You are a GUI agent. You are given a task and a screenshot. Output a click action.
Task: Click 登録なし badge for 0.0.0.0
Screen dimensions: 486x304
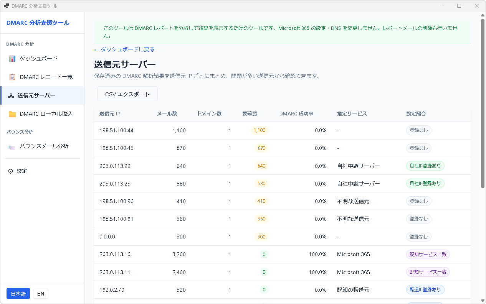(419, 237)
